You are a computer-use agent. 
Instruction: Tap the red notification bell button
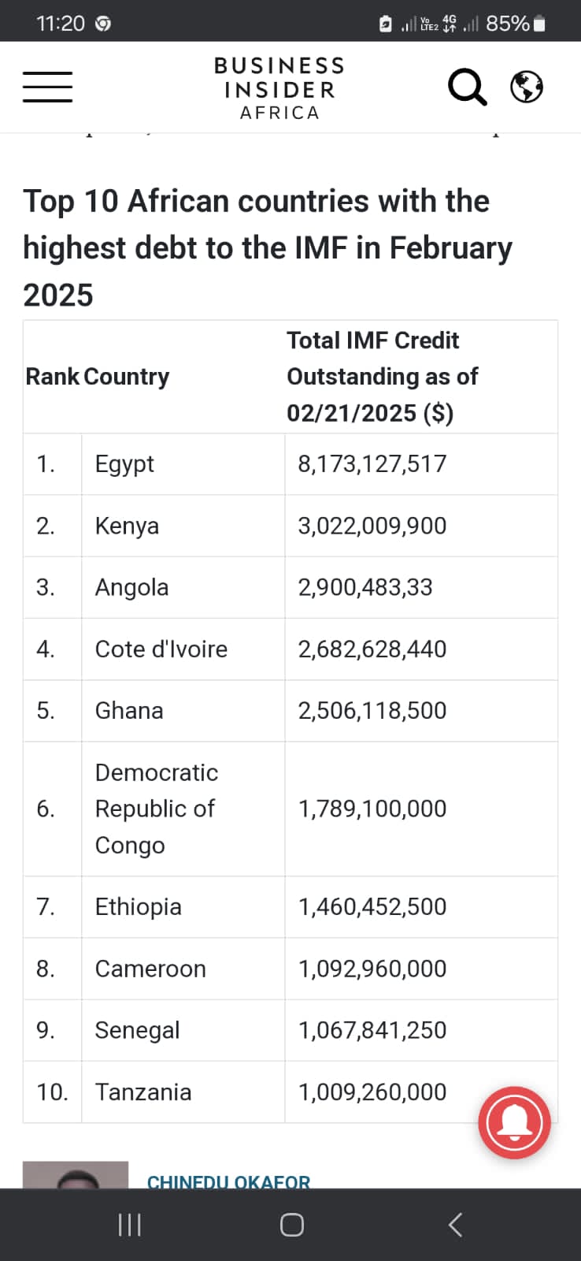coord(514,1123)
